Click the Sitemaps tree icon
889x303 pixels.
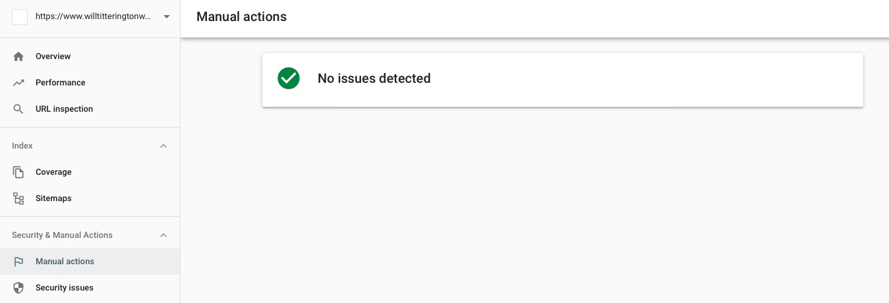click(18, 198)
